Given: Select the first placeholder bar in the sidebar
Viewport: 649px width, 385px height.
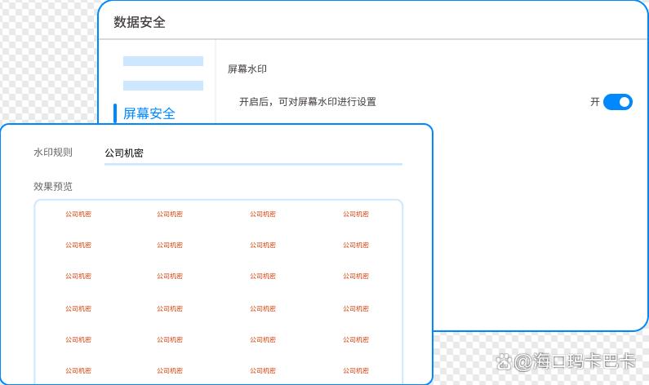Looking at the screenshot, I should 162,61.
